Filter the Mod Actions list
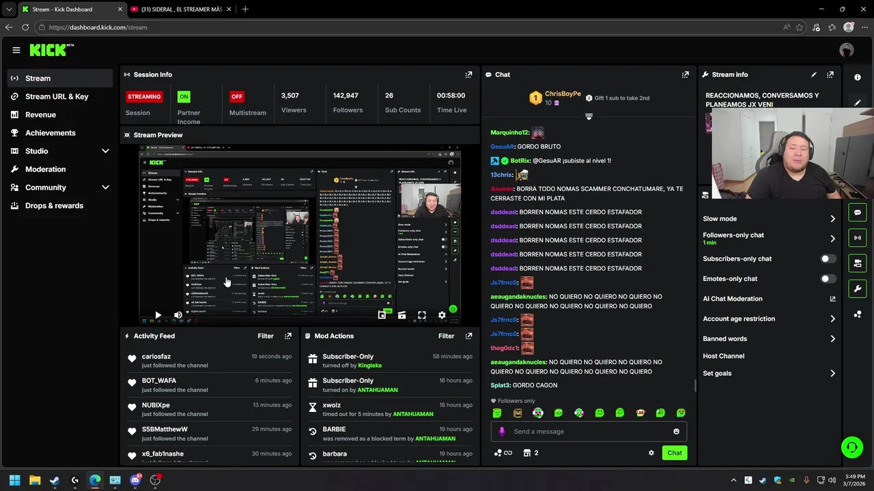The height and width of the screenshot is (491, 874). tap(446, 336)
